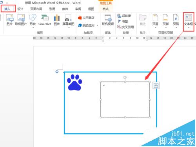Screen dimensions: 196x147
Task: Open the 屏幕截图 screenshot dropdown
Action: click(x=69, y=27)
